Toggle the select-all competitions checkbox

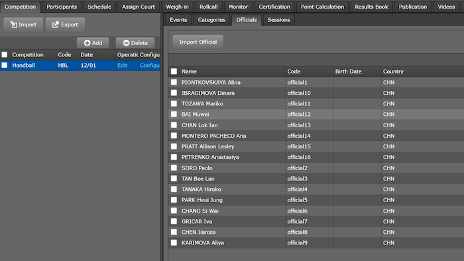(5, 55)
